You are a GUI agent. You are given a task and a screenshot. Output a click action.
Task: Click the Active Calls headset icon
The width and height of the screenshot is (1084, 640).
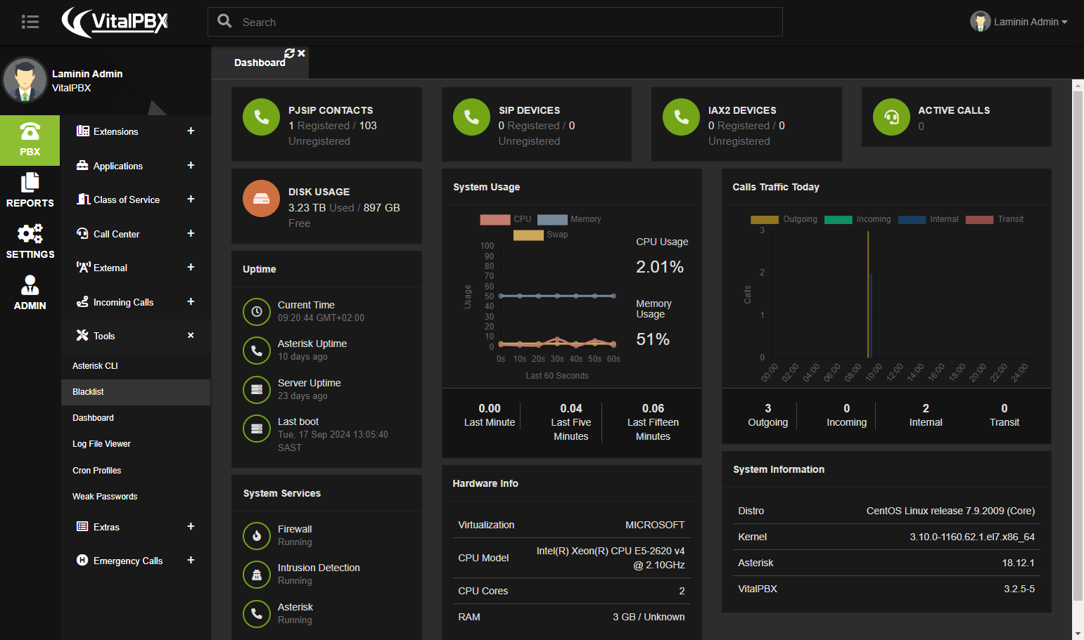(891, 117)
